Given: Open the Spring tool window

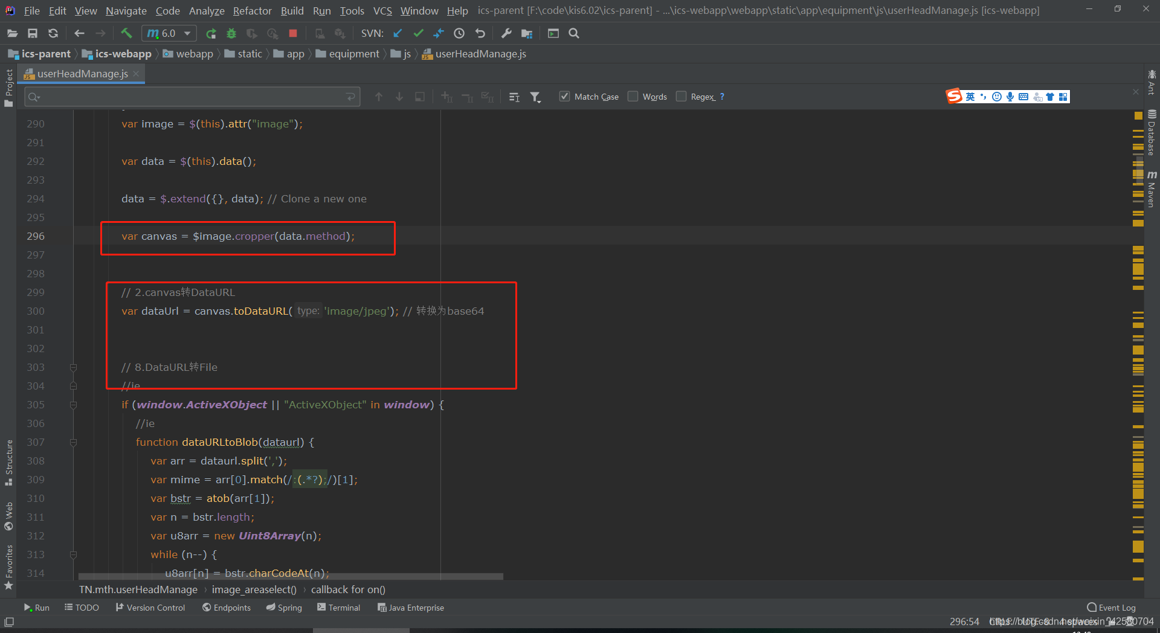Looking at the screenshot, I should click(x=284, y=608).
